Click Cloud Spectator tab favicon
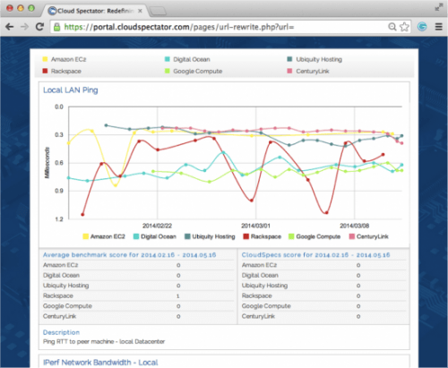Viewport: 448px width, 368px height. click(53, 11)
